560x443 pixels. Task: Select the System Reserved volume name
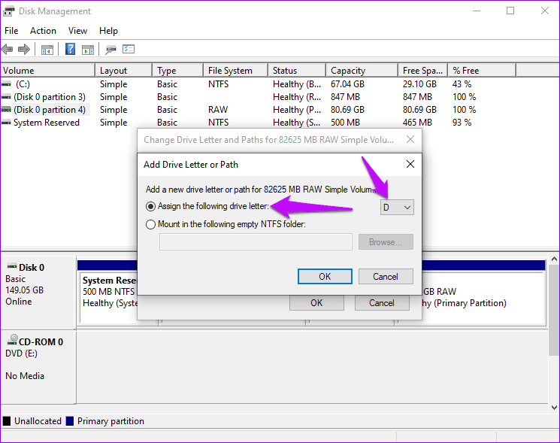(47, 123)
